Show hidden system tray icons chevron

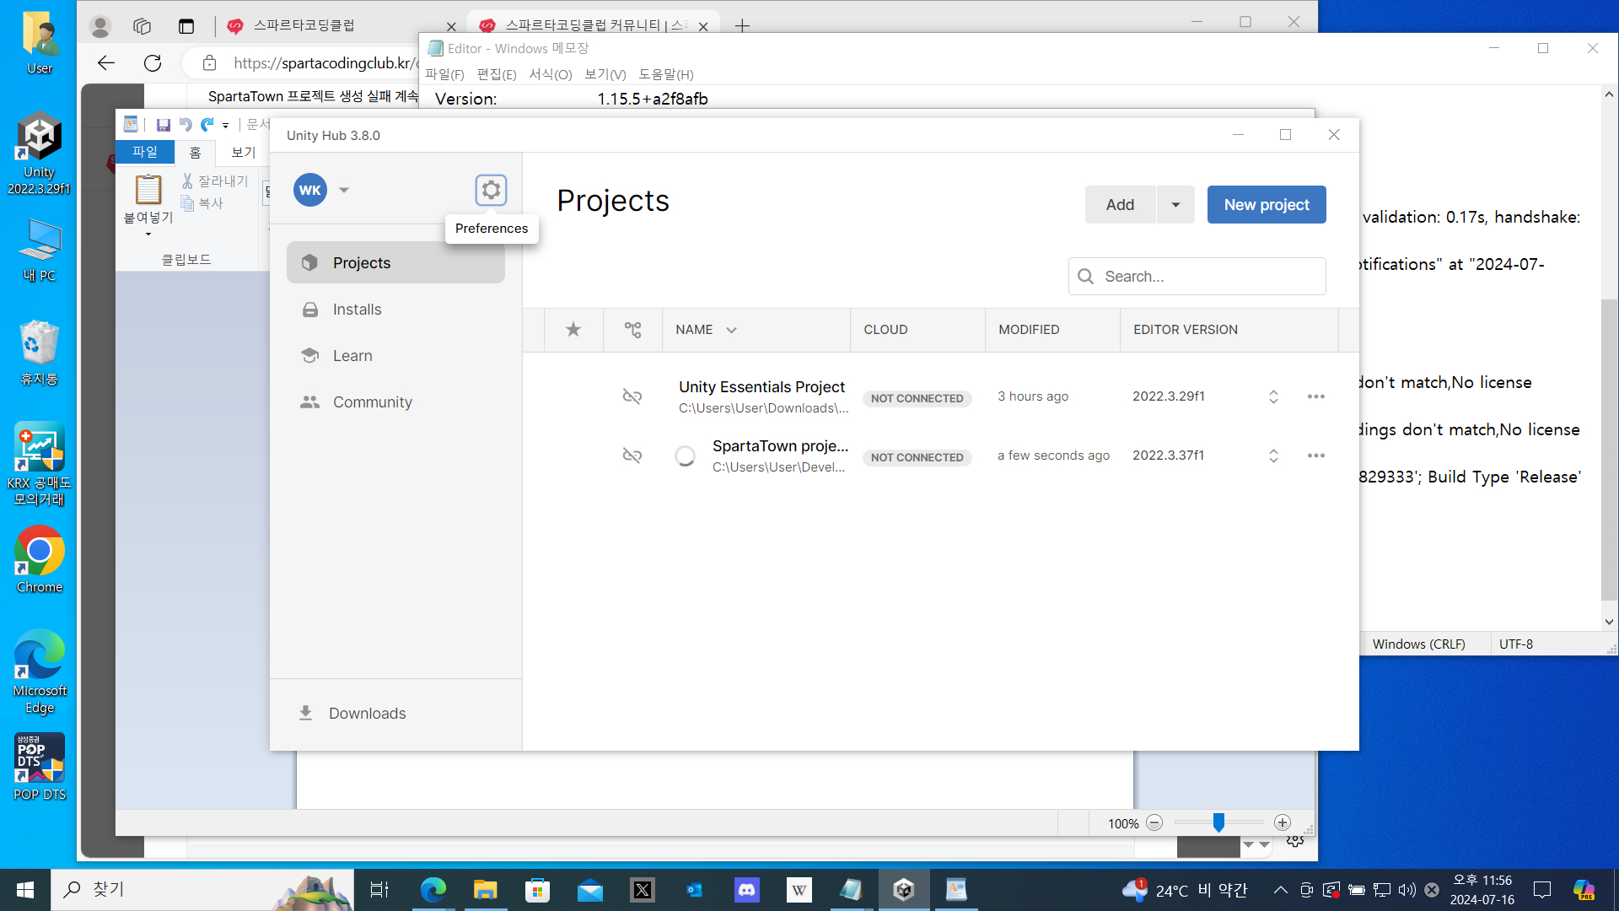click(1280, 890)
